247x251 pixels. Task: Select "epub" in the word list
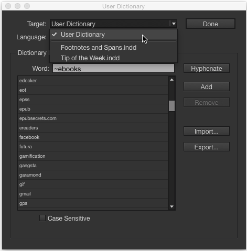click(93, 109)
